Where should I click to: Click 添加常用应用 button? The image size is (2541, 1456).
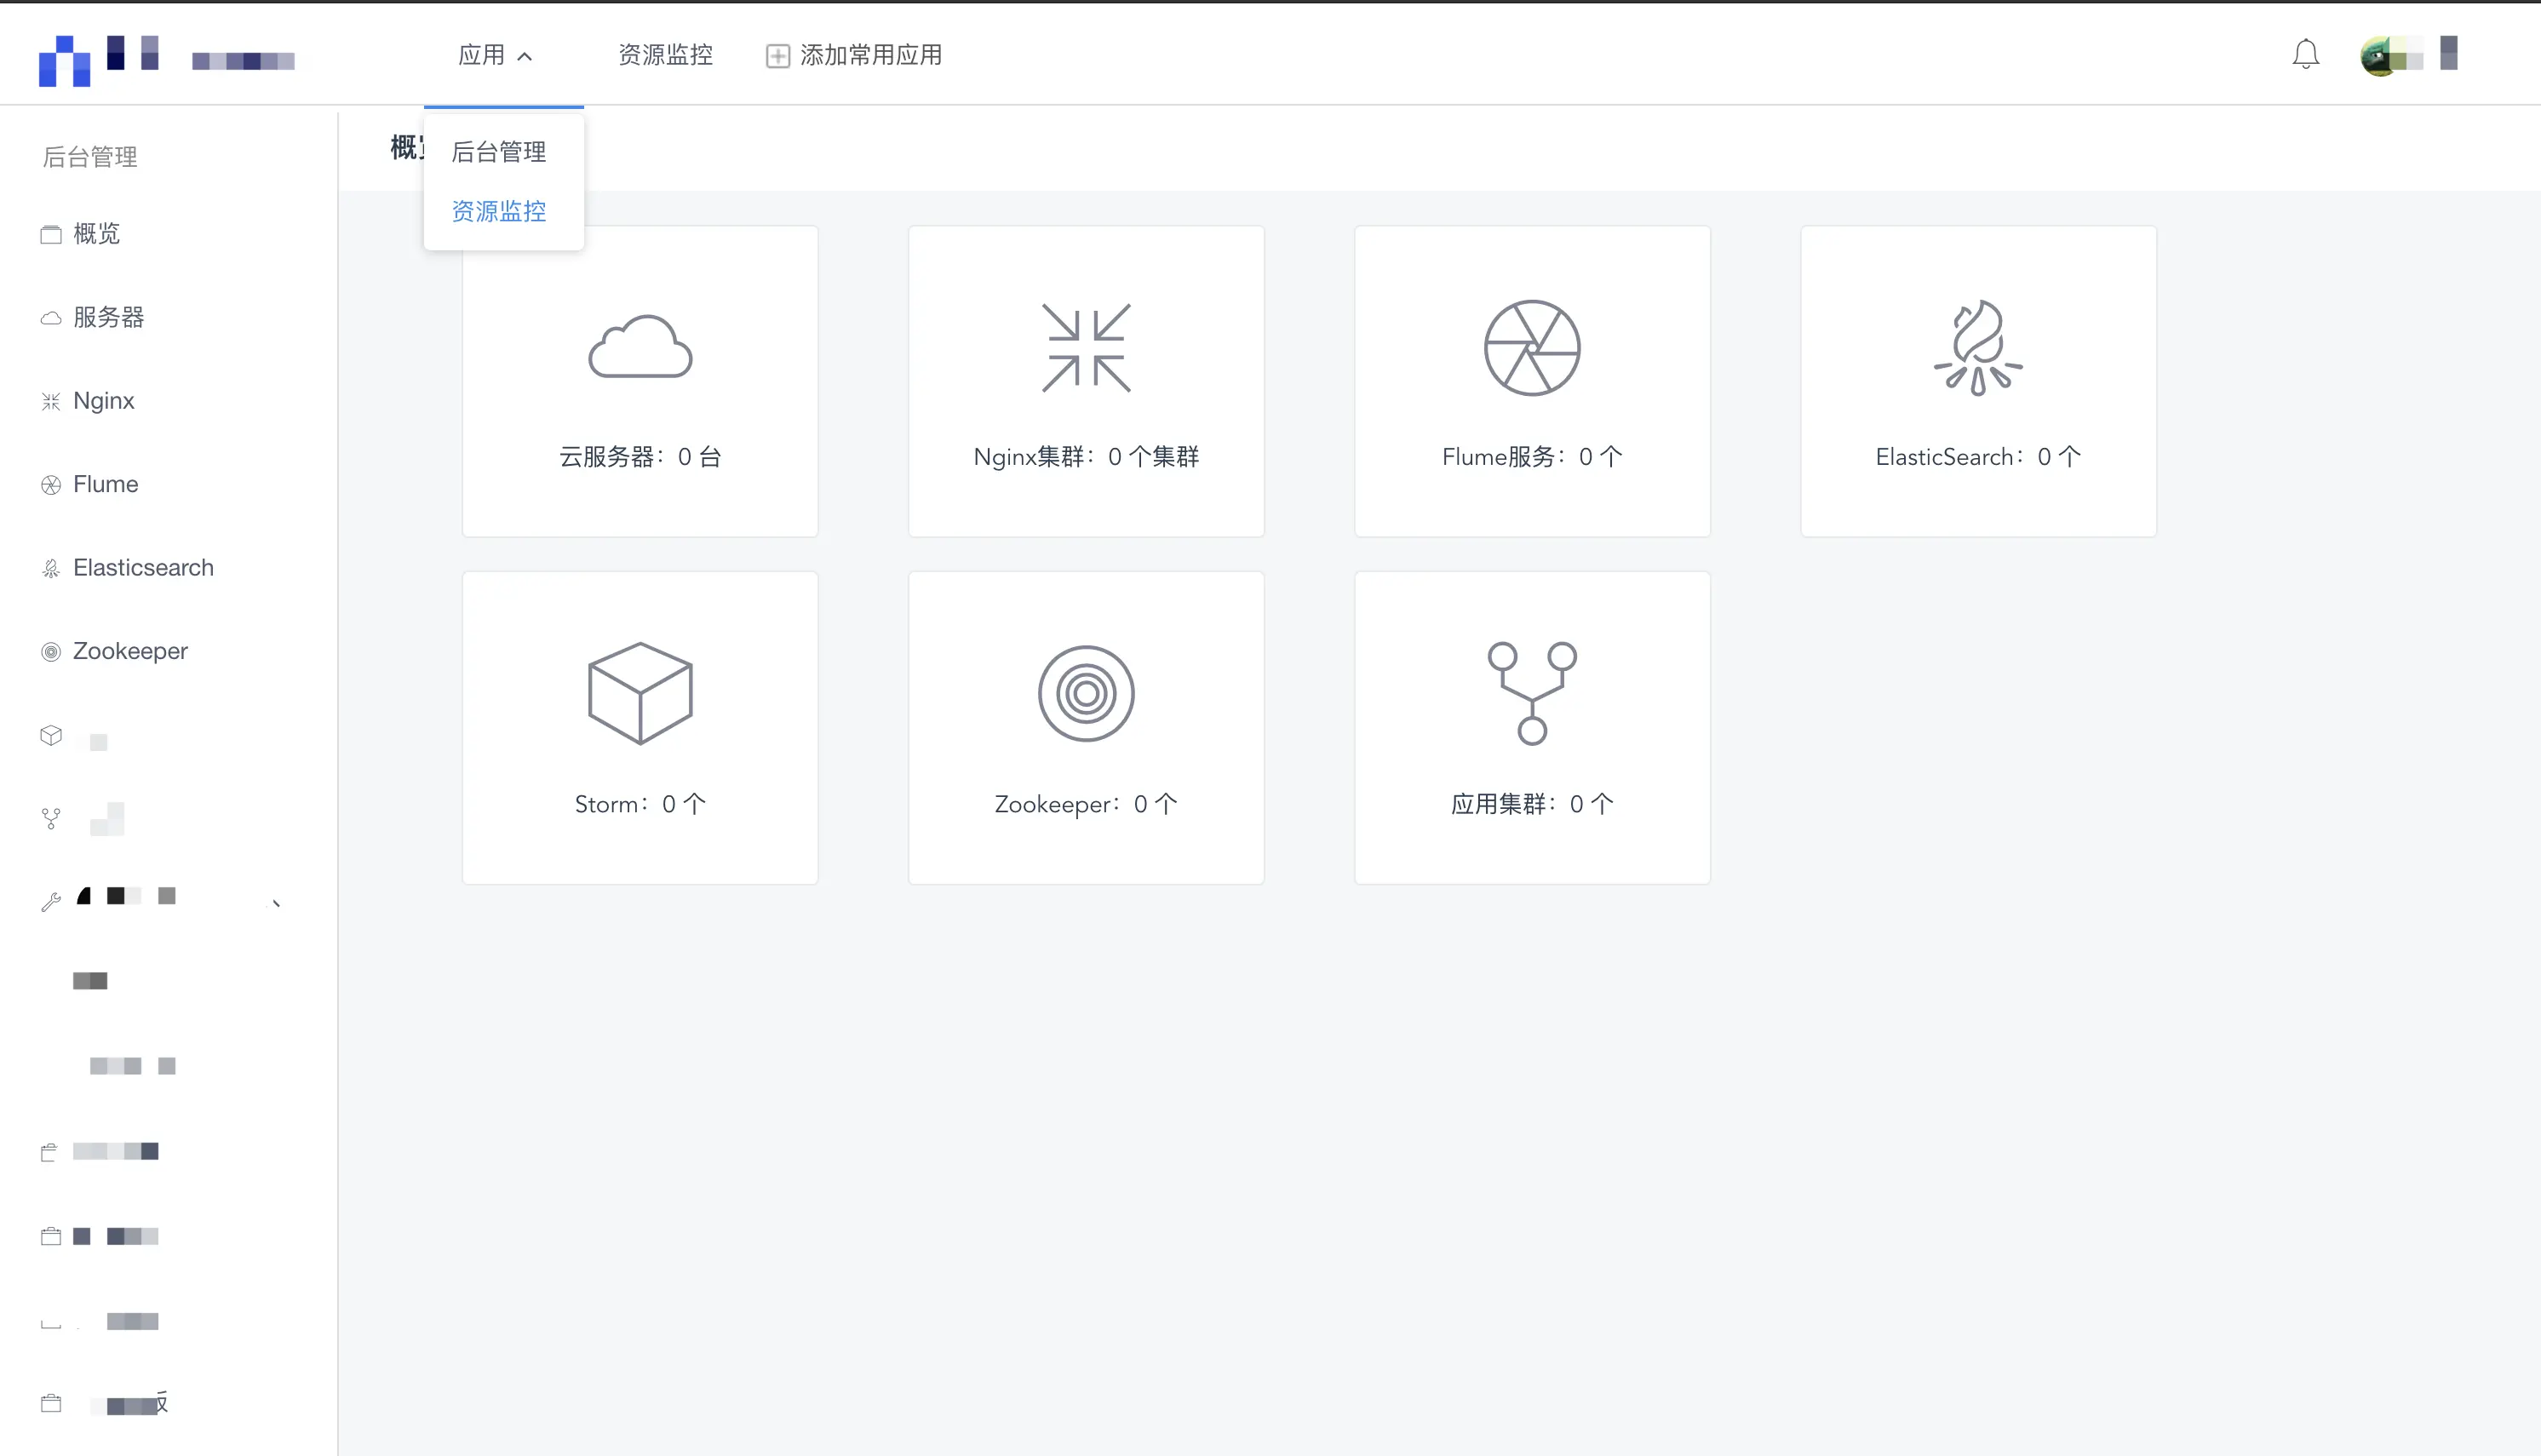[855, 55]
